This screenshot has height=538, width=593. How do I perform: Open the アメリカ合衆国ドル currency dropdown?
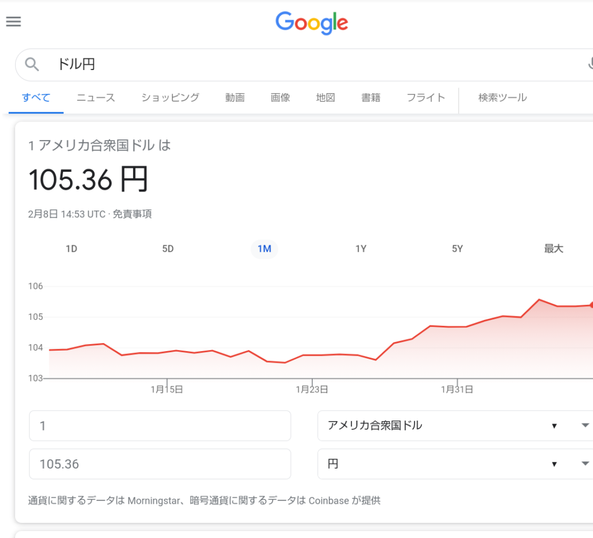click(455, 426)
